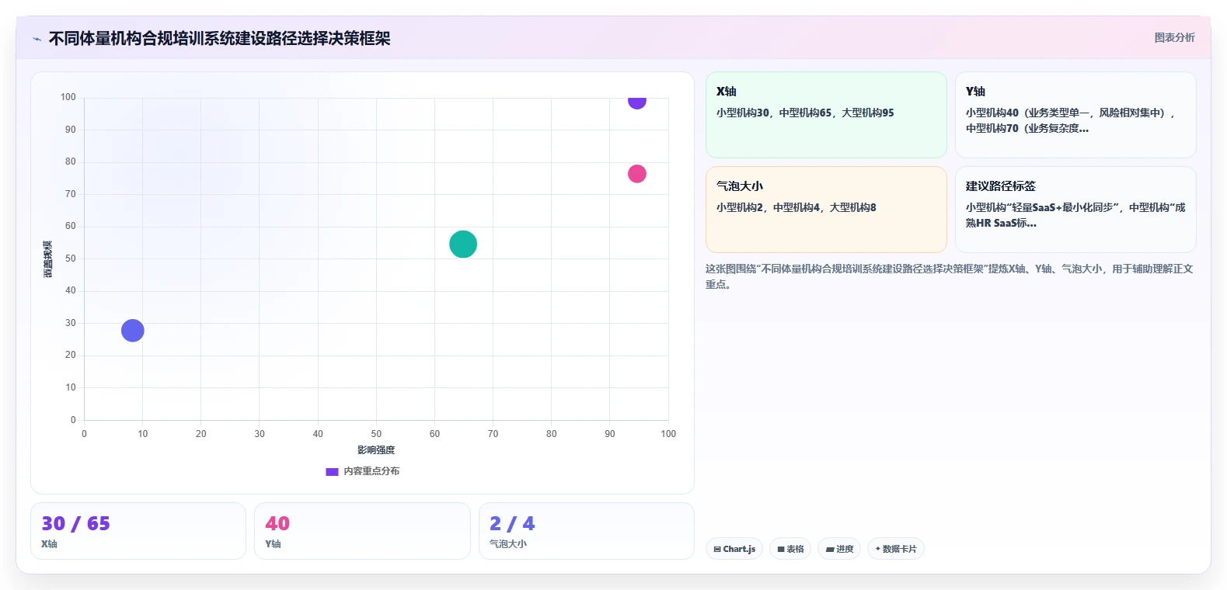Image resolution: width=1227 pixels, height=590 pixels.
Task: Click the chart description paragraph text
Action: 949,276
